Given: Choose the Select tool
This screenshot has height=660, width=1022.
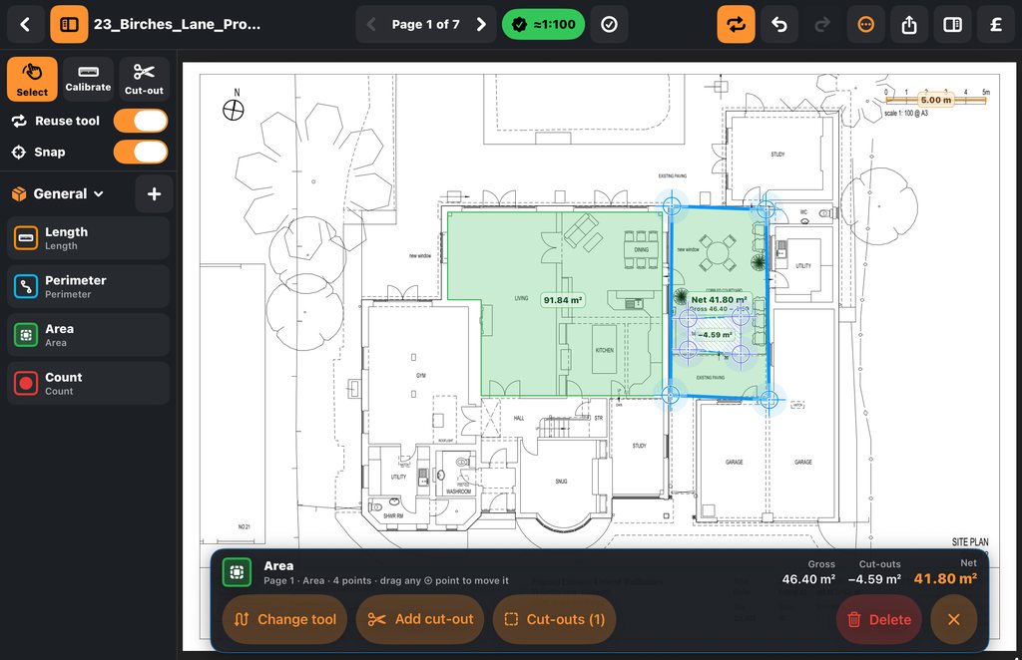Looking at the screenshot, I should pyautogui.click(x=32, y=80).
